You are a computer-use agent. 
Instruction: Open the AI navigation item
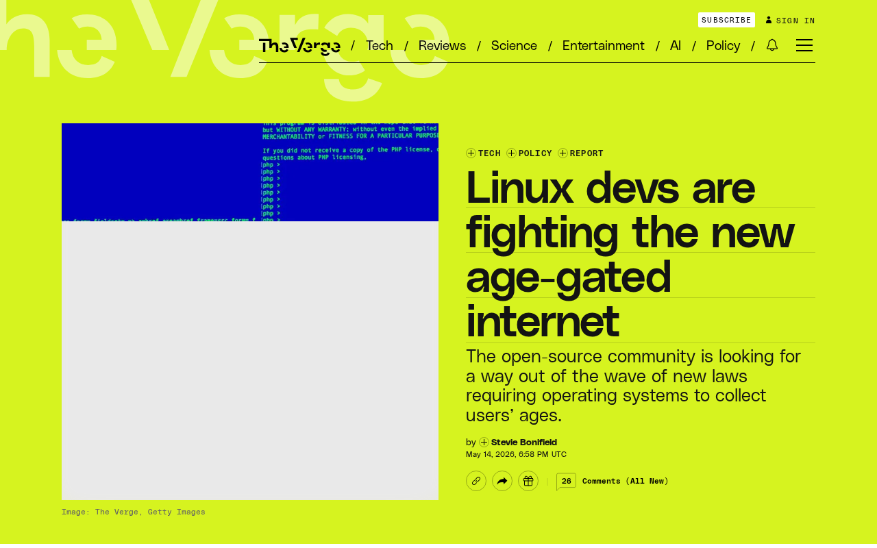(x=676, y=46)
